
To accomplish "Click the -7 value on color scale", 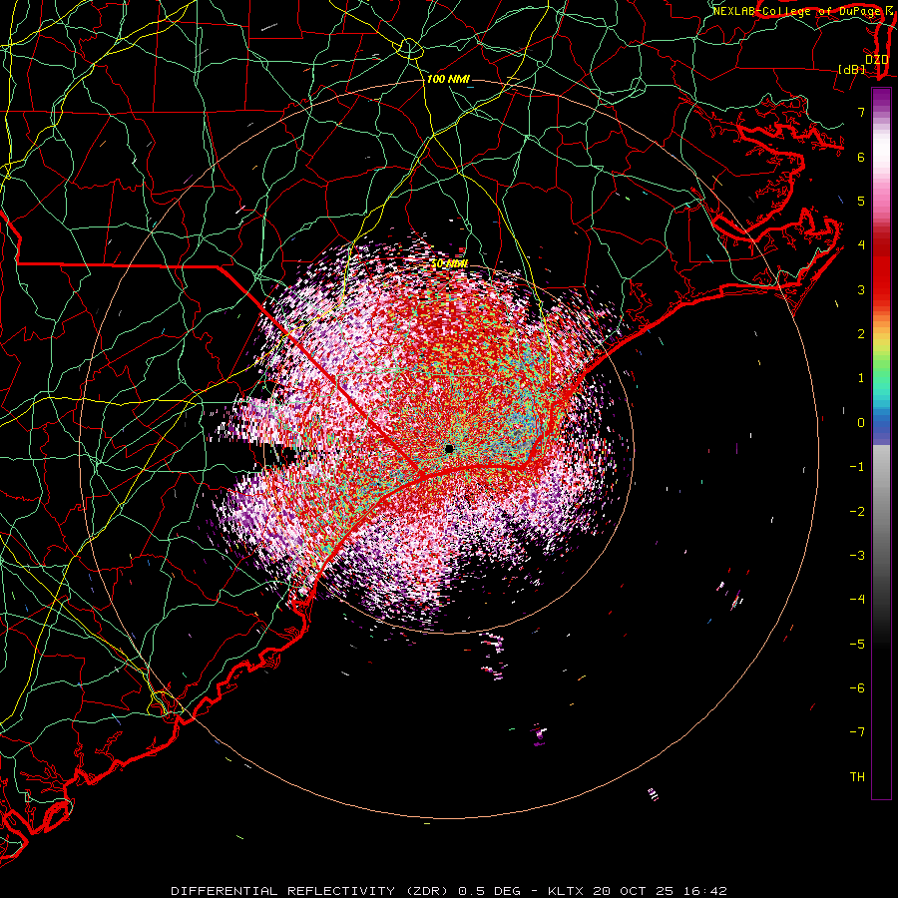I will pos(857,732).
